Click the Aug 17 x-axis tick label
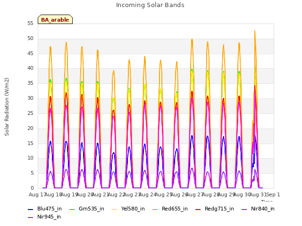Image resolution: width=302 pixels, height=226 pixels. (37, 194)
